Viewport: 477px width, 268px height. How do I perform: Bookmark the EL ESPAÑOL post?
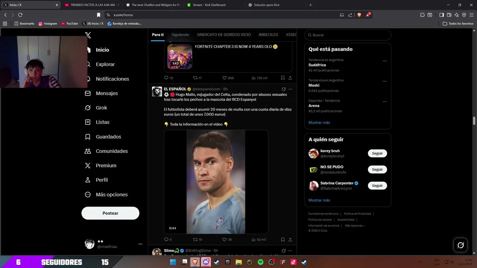click(x=283, y=240)
